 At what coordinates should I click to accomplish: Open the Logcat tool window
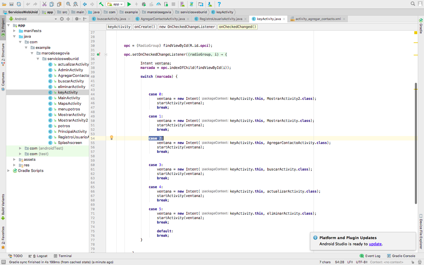click(x=38, y=256)
